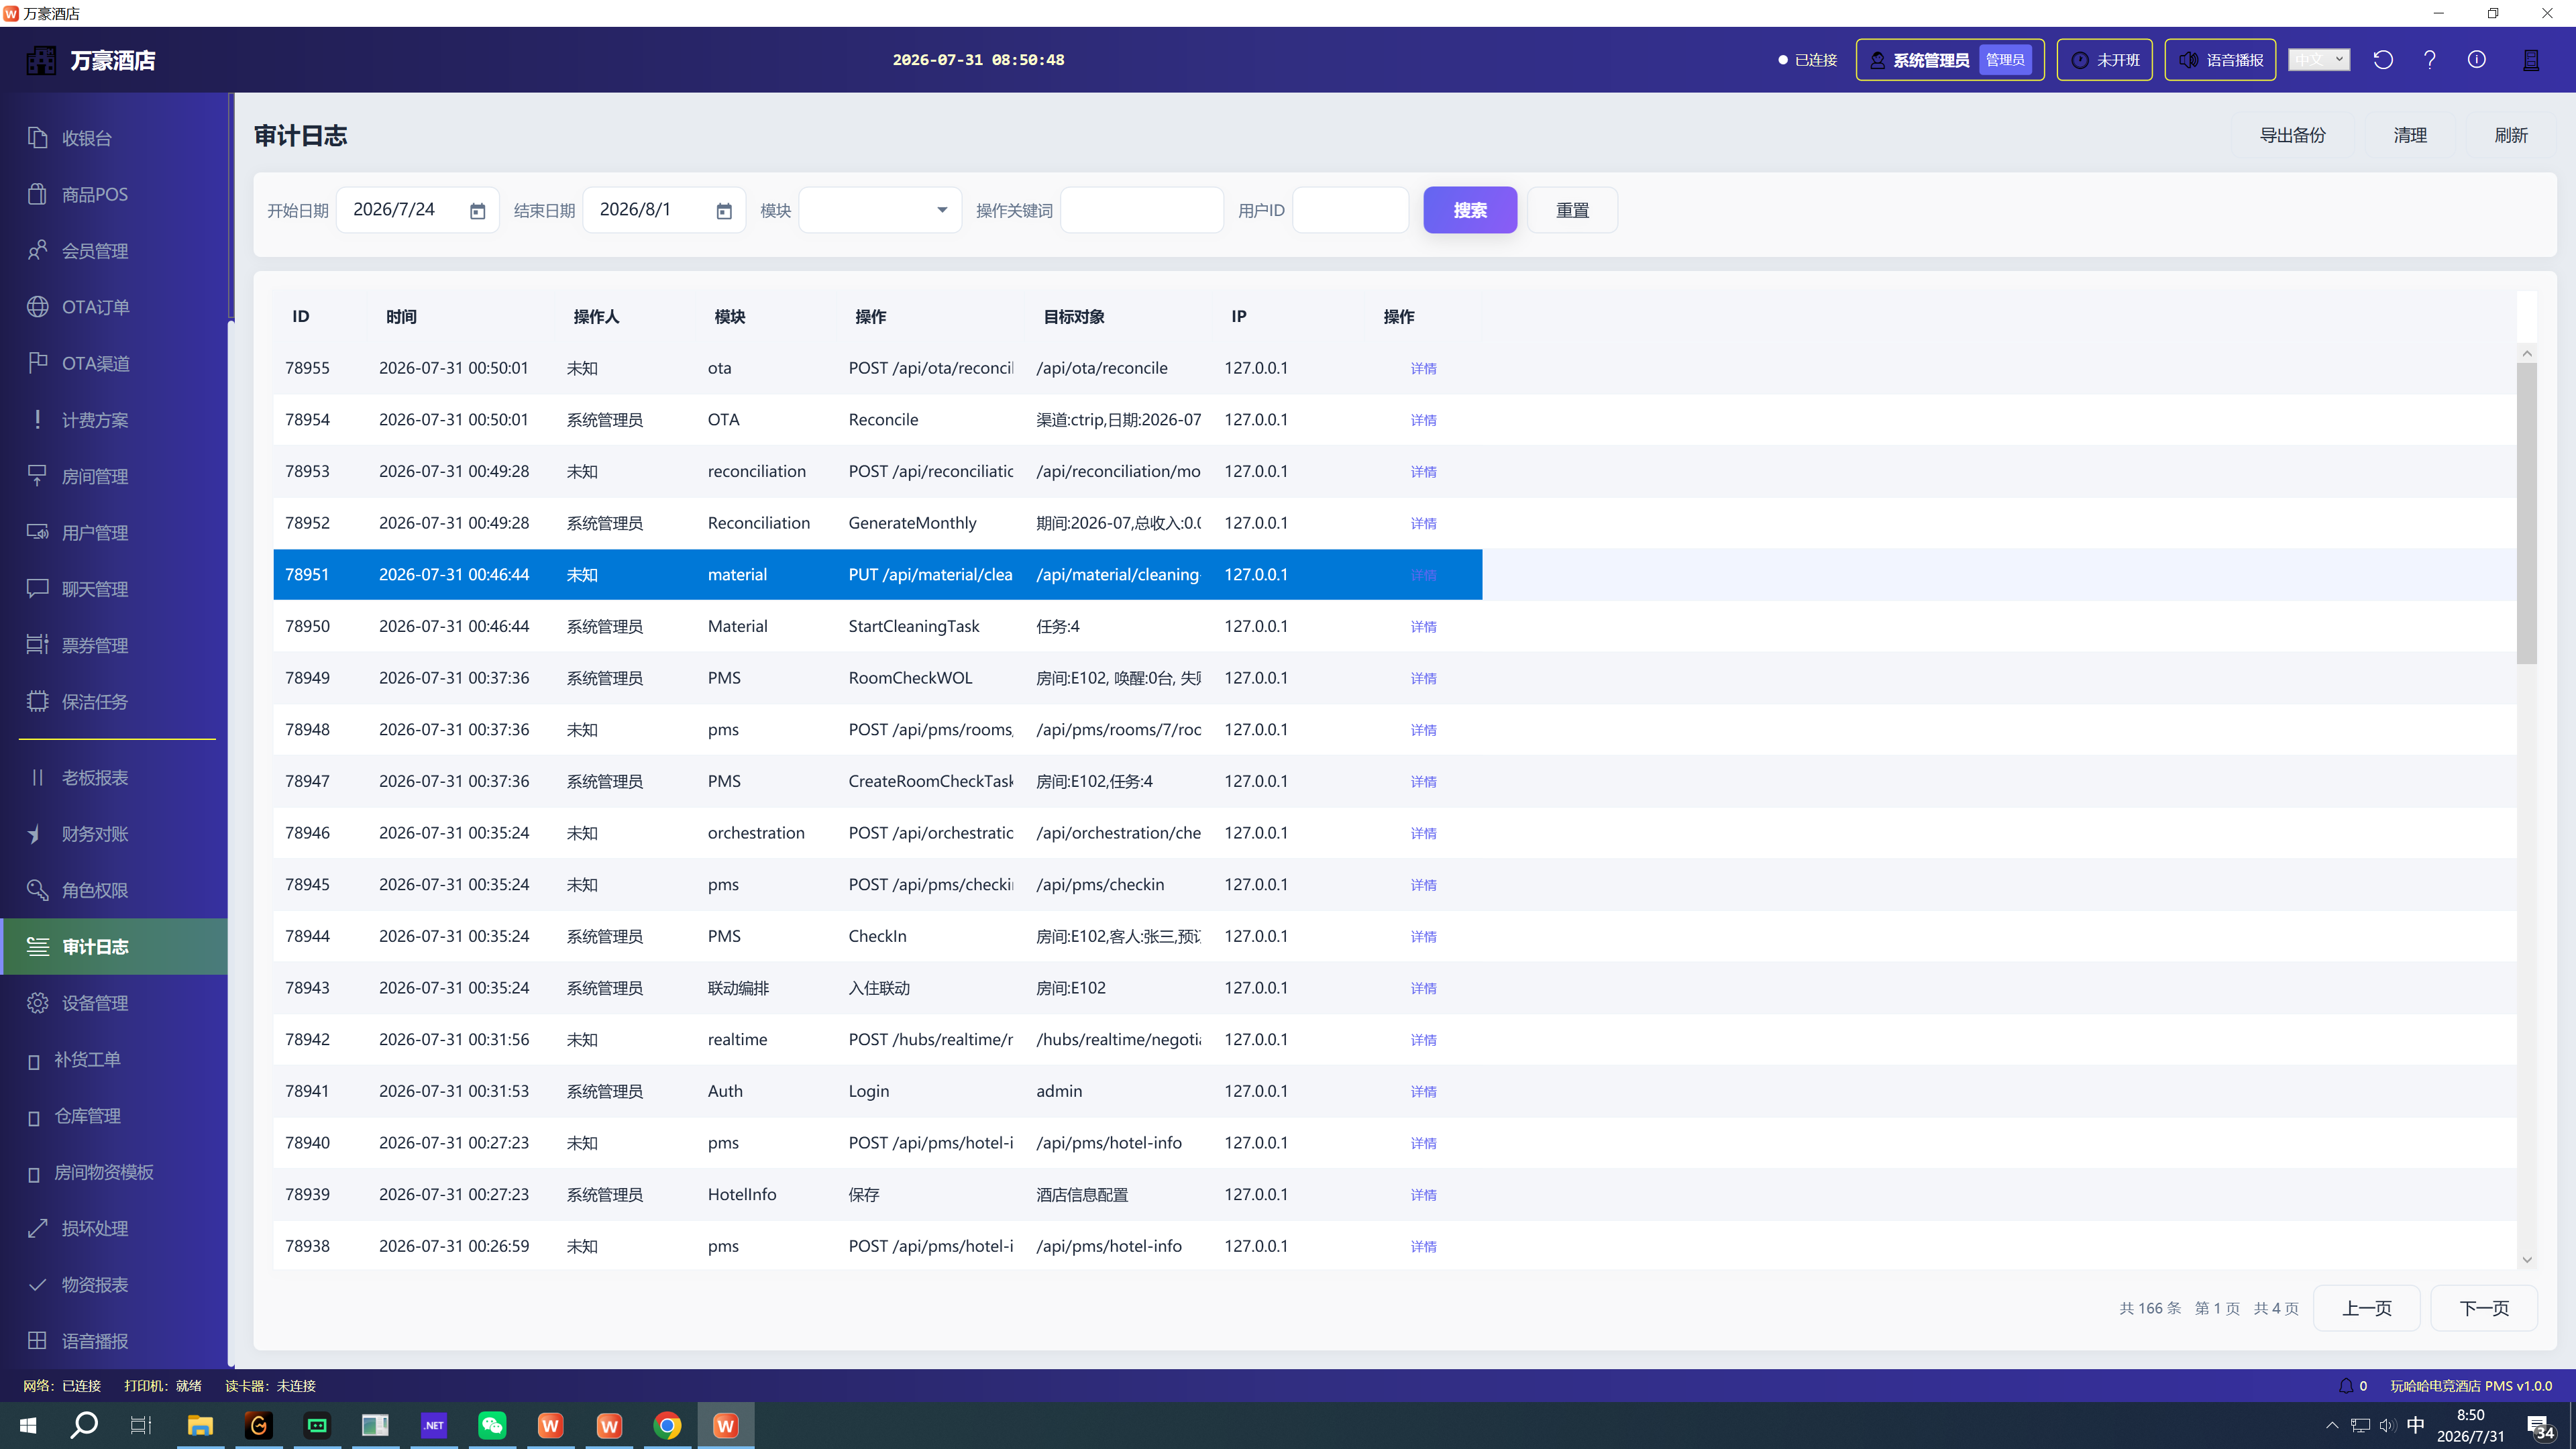Toggle the 未开班 shift status button
The height and width of the screenshot is (1449, 2576).
[x=2104, y=60]
